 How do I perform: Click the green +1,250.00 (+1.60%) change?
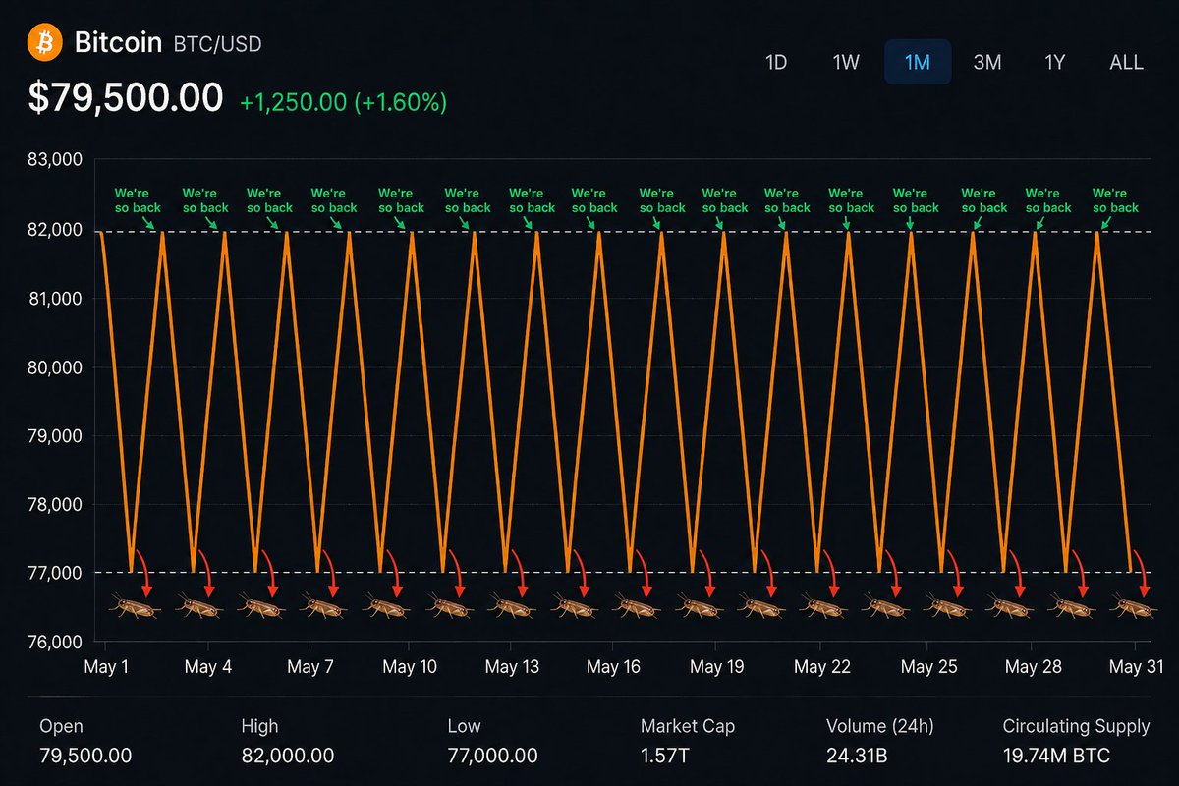[343, 101]
